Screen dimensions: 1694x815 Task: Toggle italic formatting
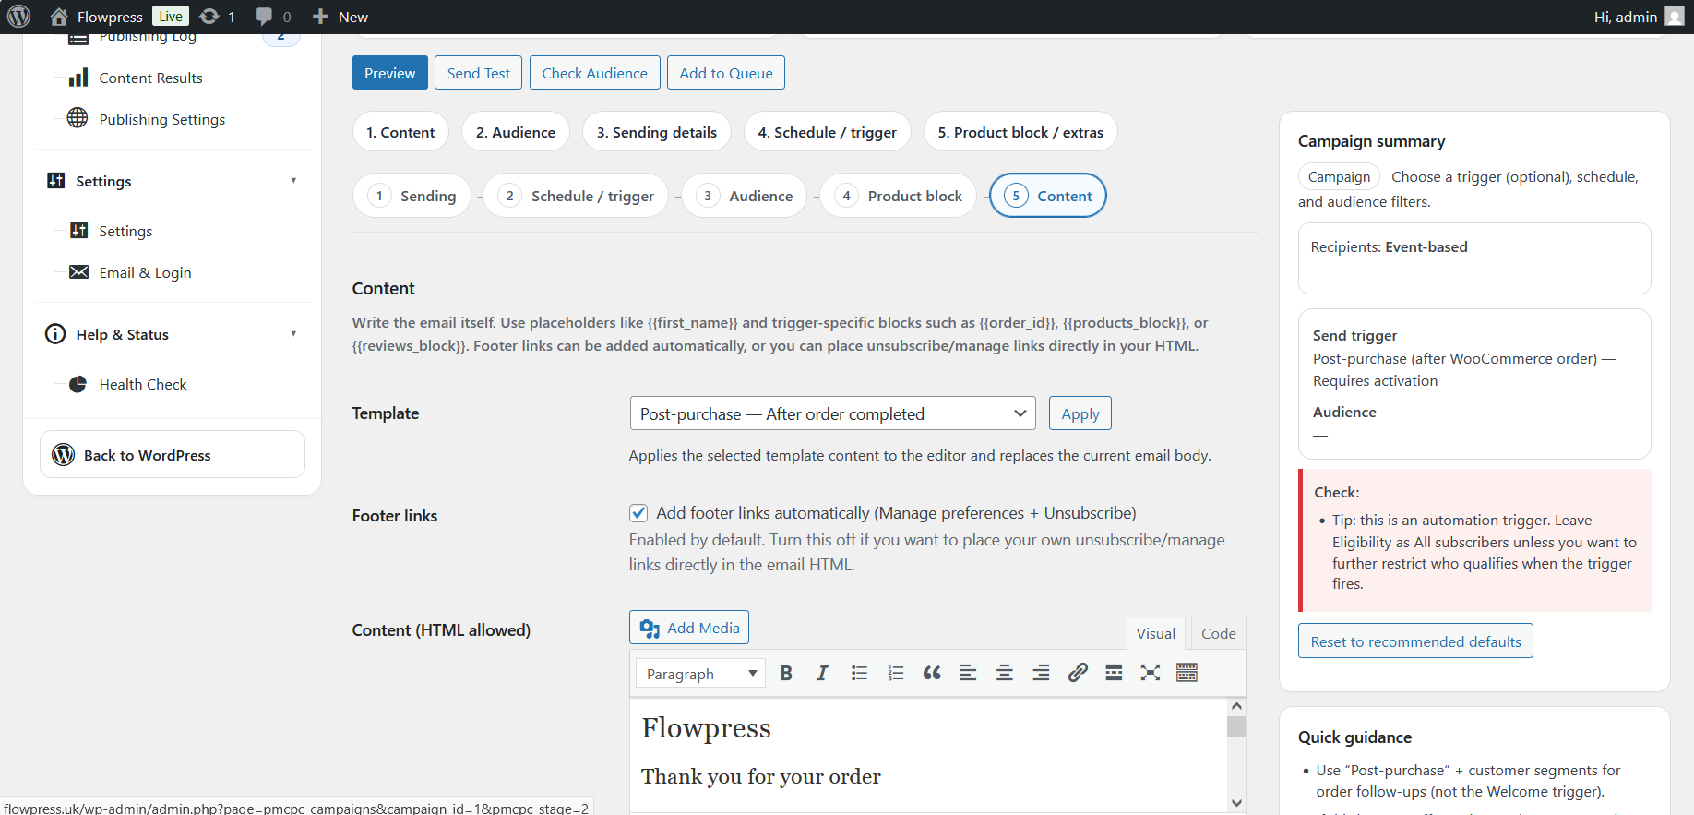point(822,673)
